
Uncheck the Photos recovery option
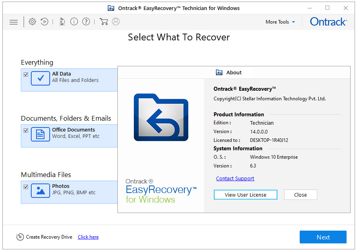coord(26,187)
